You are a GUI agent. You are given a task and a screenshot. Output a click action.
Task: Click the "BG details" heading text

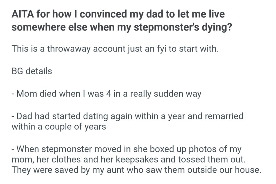32,72
